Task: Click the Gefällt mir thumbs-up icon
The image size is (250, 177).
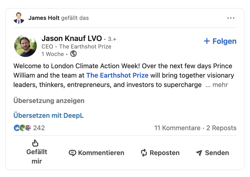Action: [36, 143]
